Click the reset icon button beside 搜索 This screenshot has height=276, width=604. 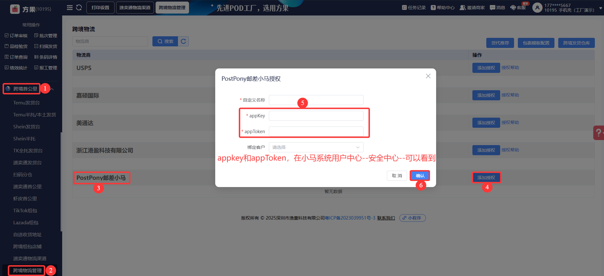[183, 41]
